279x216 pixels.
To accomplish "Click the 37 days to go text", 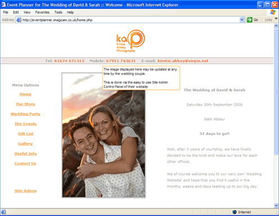I will (214, 134).
